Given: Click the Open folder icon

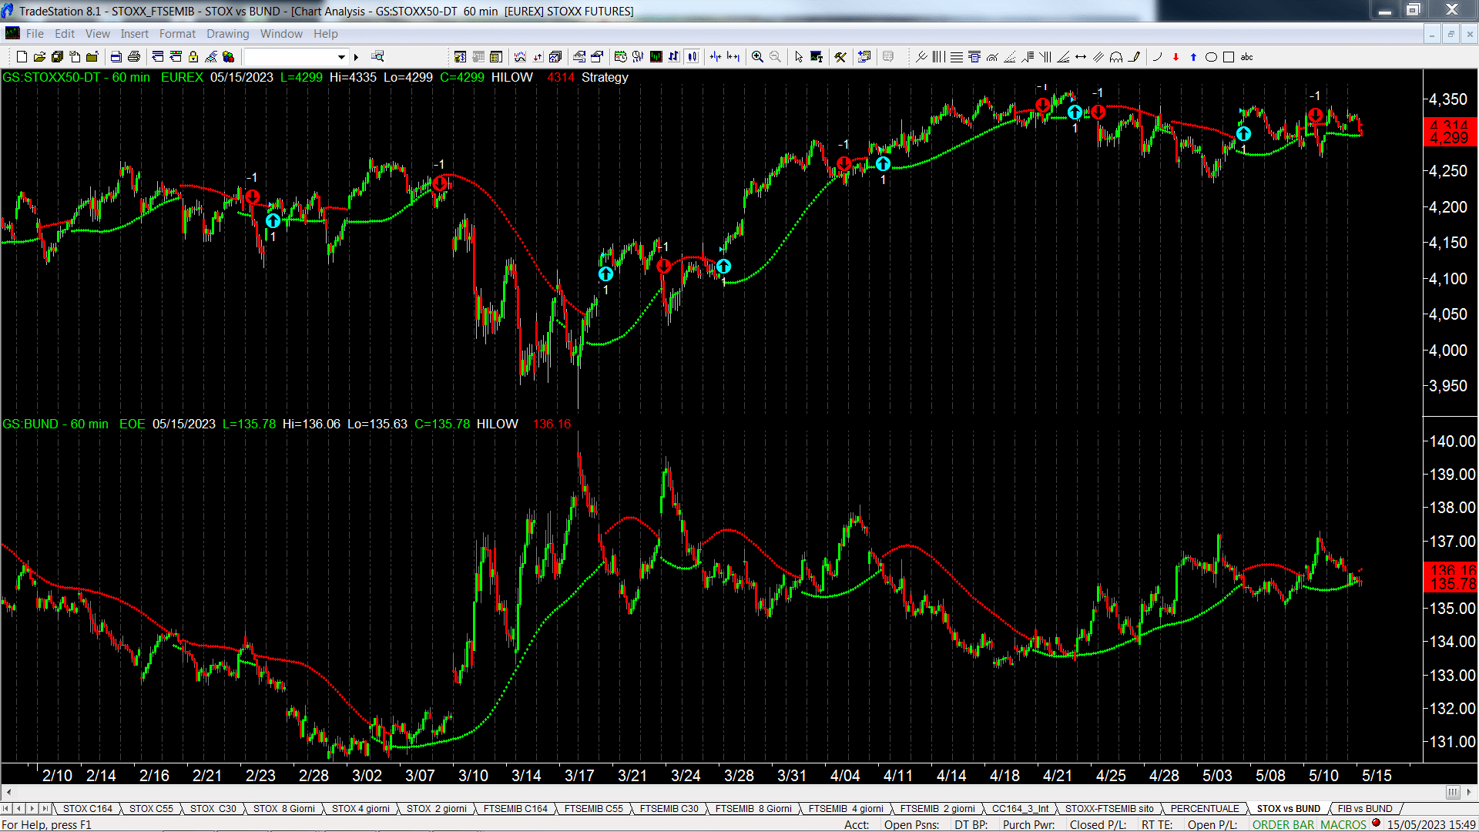Looking at the screenshot, I should [x=39, y=57].
